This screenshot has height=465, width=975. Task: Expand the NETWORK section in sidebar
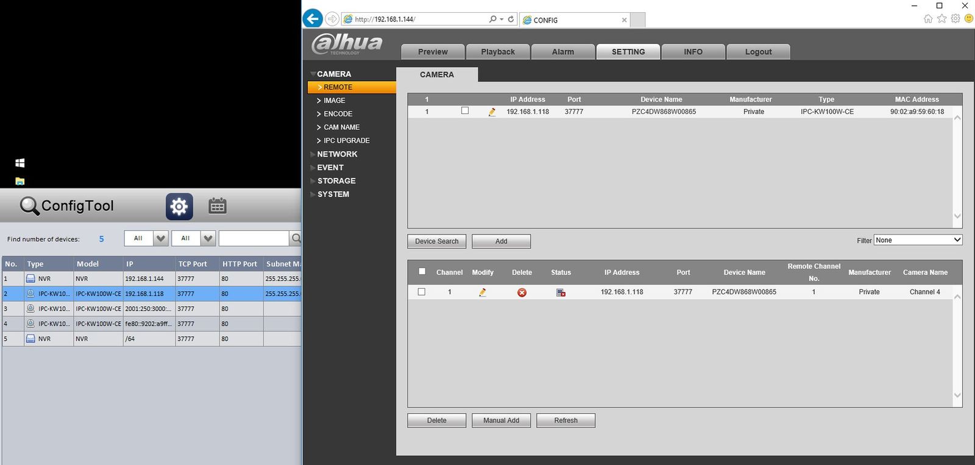click(x=337, y=154)
